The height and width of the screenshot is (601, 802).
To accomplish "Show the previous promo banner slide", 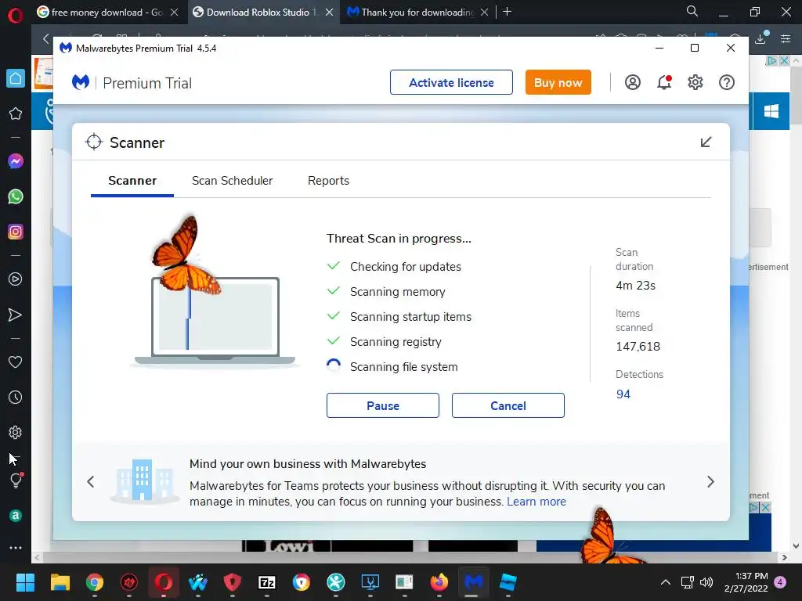I will tap(91, 481).
